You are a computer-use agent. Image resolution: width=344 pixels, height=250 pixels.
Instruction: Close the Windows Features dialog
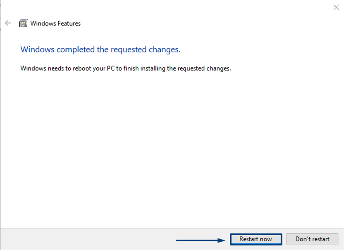[336, 7]
